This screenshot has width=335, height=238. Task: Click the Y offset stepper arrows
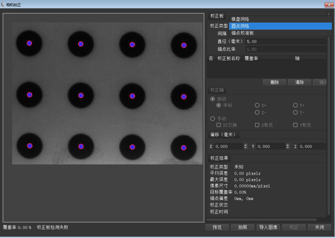287,146
